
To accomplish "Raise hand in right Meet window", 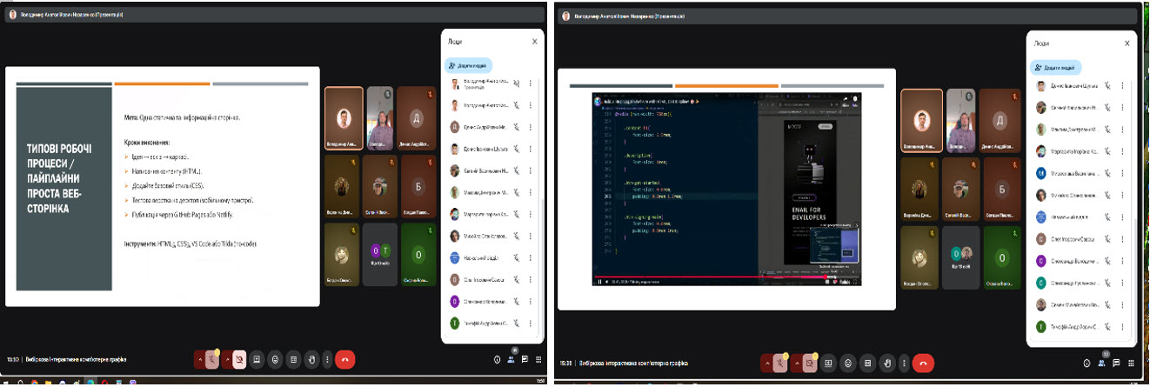I will (886, 362).
